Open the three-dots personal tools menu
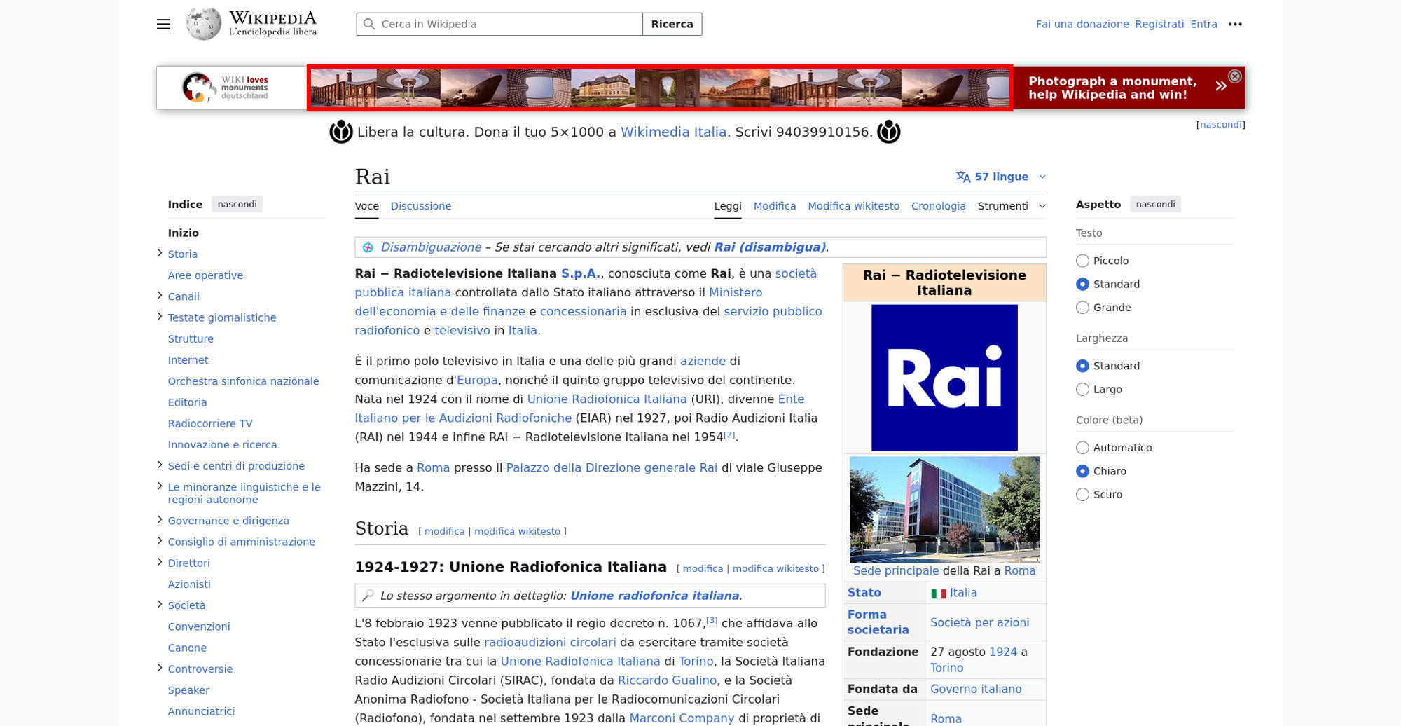This screenshot has width=1401, height=726. point(1235,24)
